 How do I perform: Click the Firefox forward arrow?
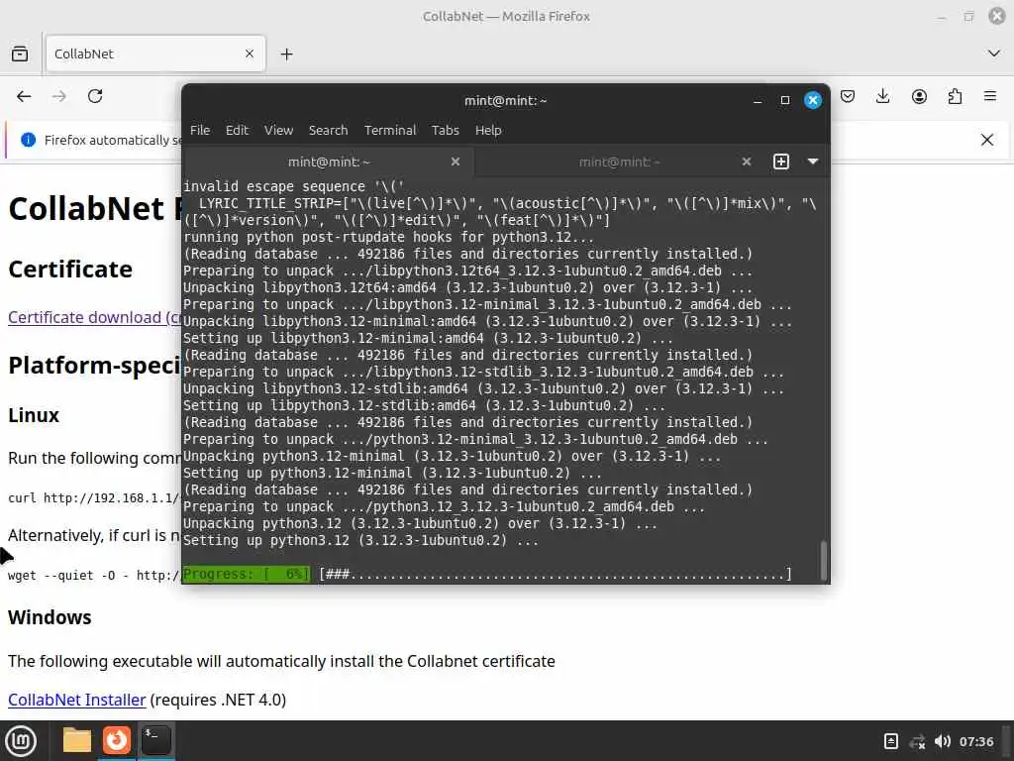tap(59, 96)
